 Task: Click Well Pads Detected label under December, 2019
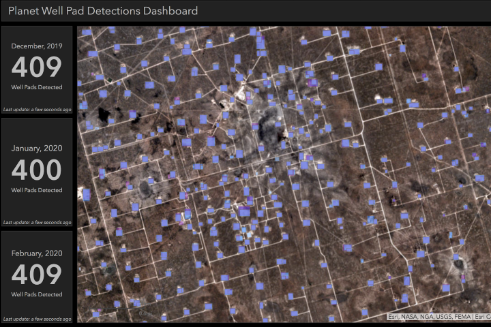point(37,87)
